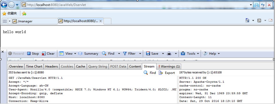Switch to the Query String tab
Viewport: 275px width, 104px height.
(98, 66)
